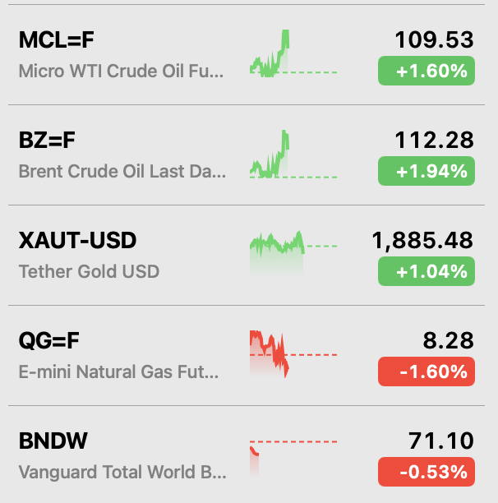View the XAUT-USD sparkline chart

tap(293, 253)
